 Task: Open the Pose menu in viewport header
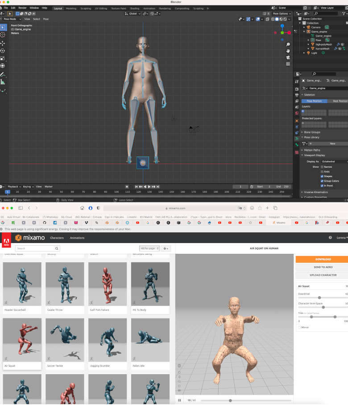(46, 19)
